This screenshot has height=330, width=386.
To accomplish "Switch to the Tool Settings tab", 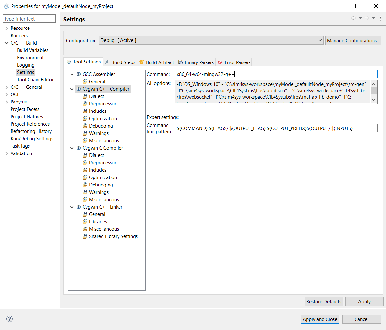I will pos(83,62).
